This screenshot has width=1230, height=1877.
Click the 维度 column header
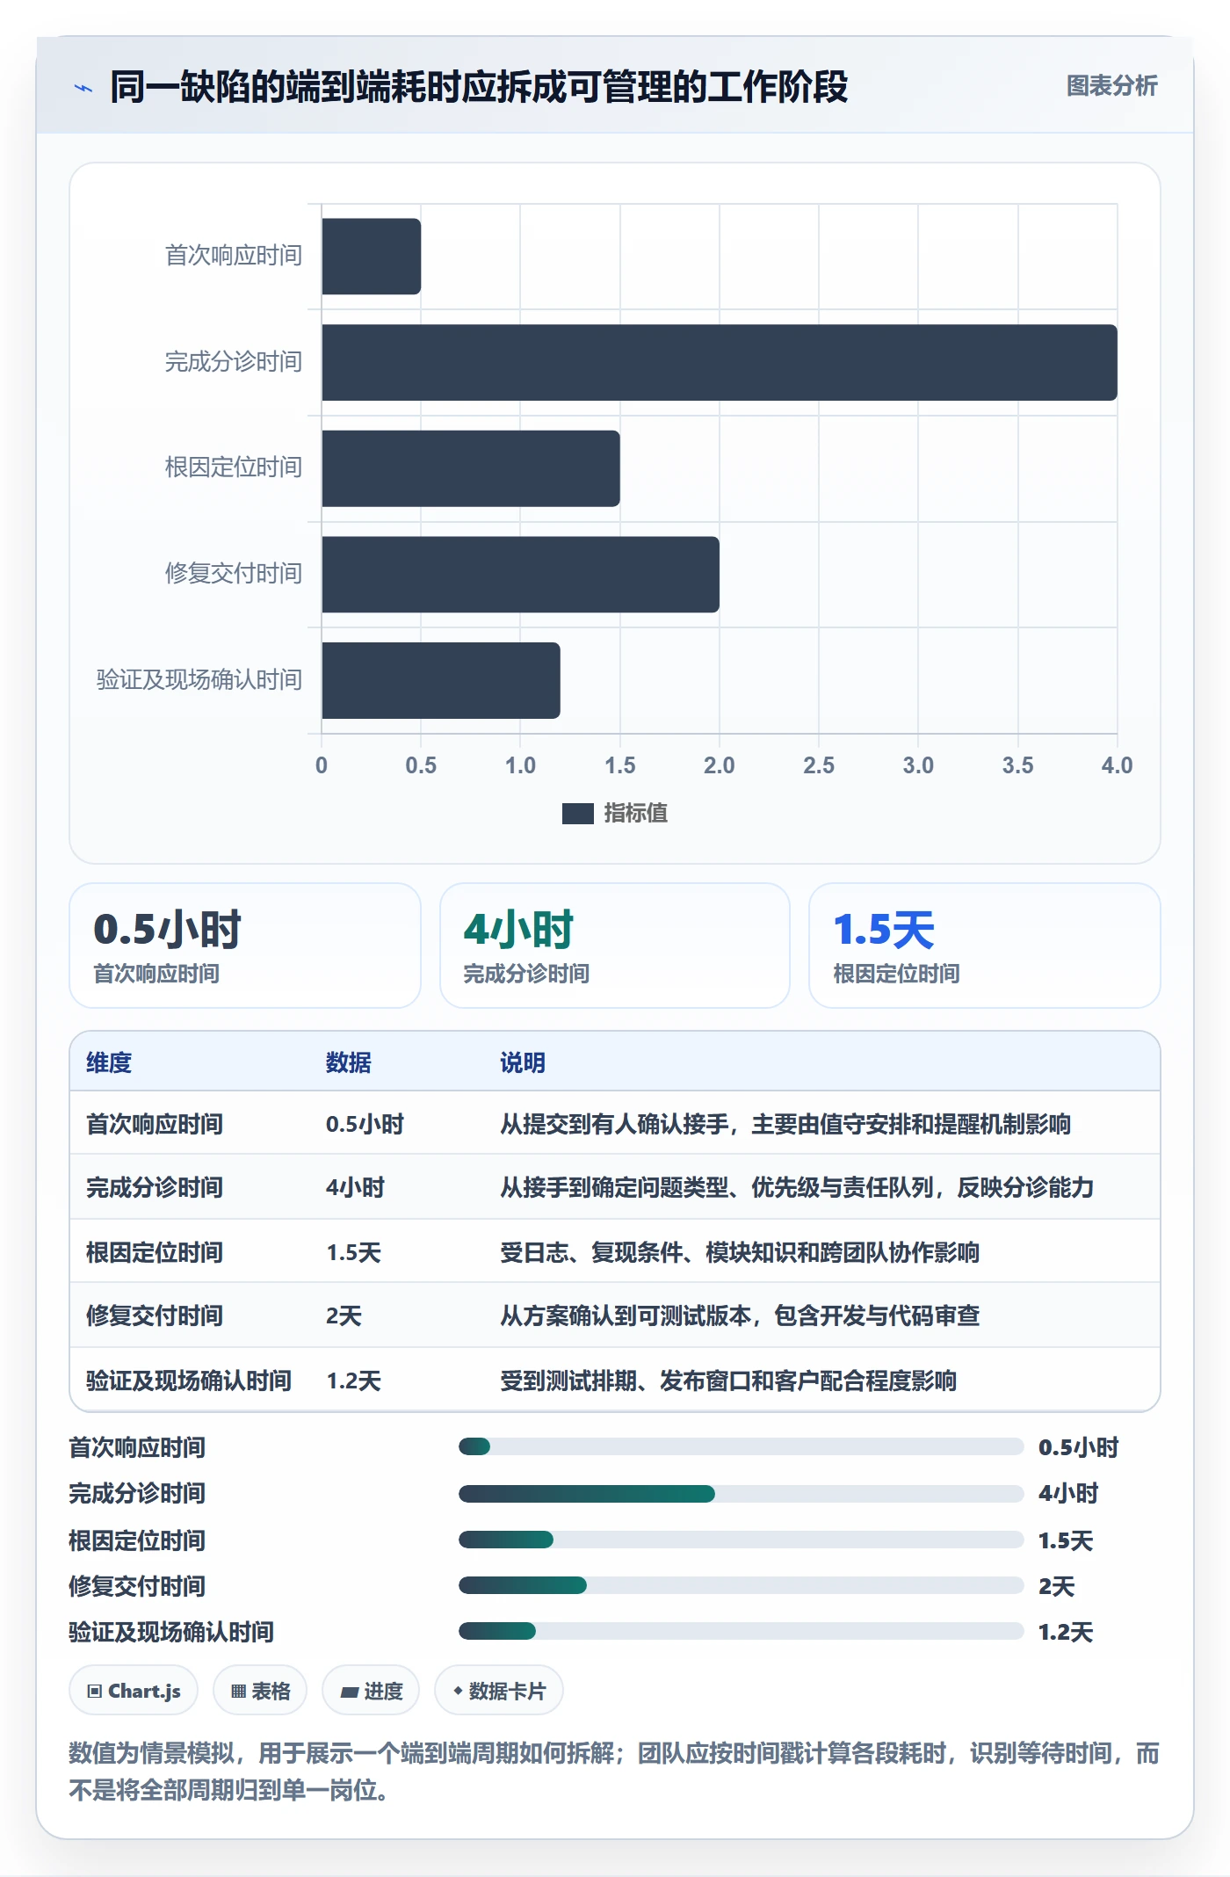point(109,1062)
